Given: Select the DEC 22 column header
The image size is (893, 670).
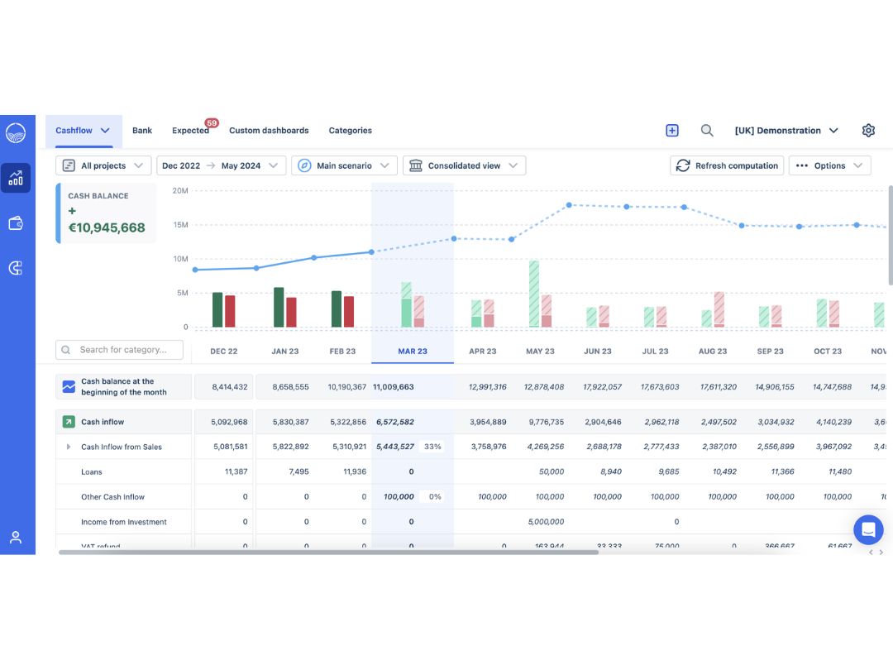Looking at the screenshot, I should [x=224, y=352].
